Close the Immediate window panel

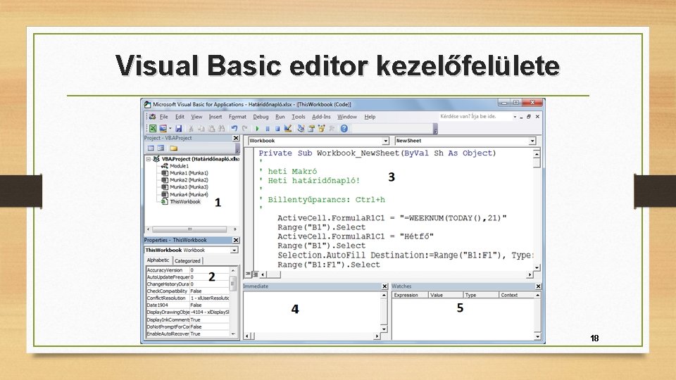[x=384, y=286]
